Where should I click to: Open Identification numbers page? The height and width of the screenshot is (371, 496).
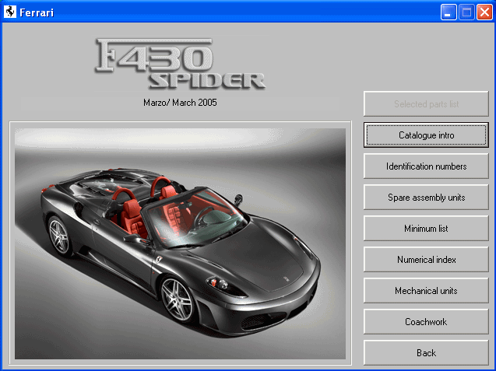[x=426, y=166]
